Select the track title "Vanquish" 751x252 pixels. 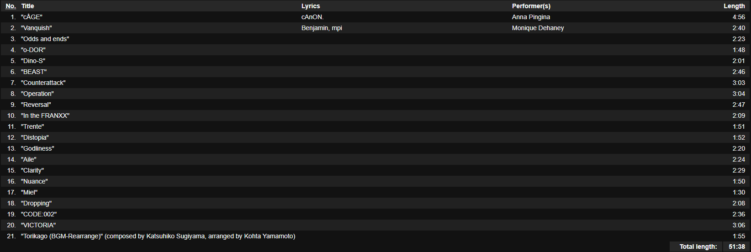37,28
